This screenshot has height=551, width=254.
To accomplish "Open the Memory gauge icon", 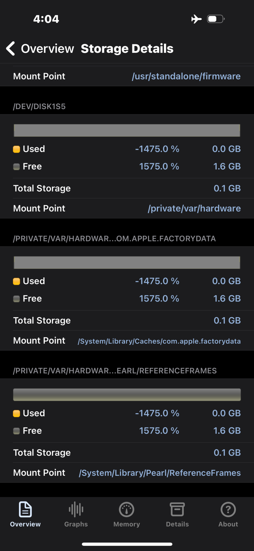I will pyautogui.click(x=127, y=509).
